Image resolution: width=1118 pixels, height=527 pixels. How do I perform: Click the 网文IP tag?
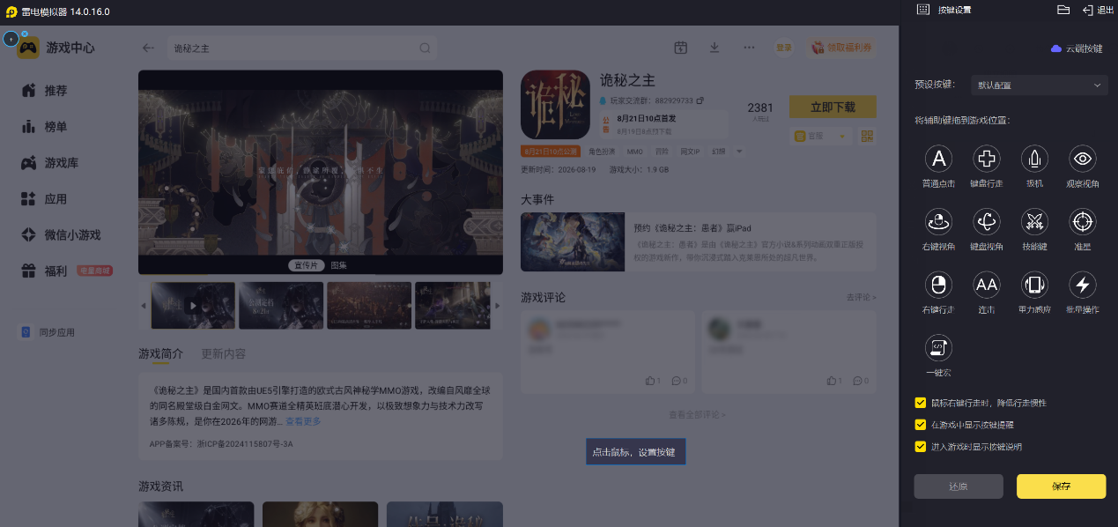pos(690,152)
